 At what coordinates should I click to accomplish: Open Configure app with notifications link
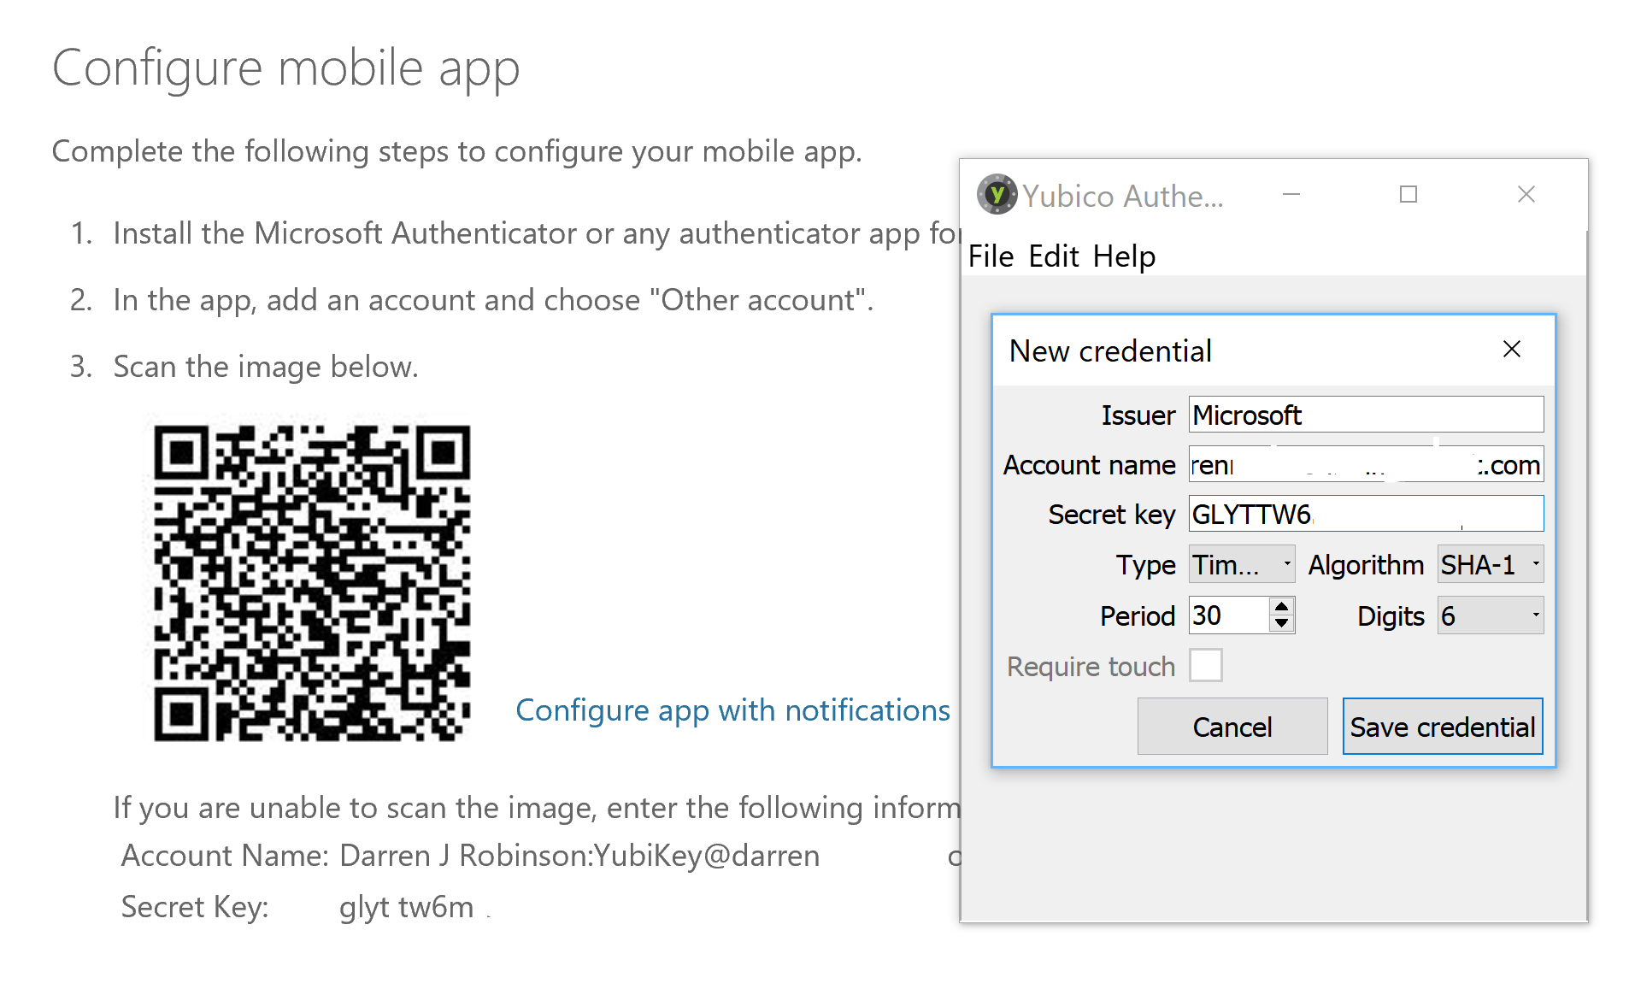coord(732,710)
